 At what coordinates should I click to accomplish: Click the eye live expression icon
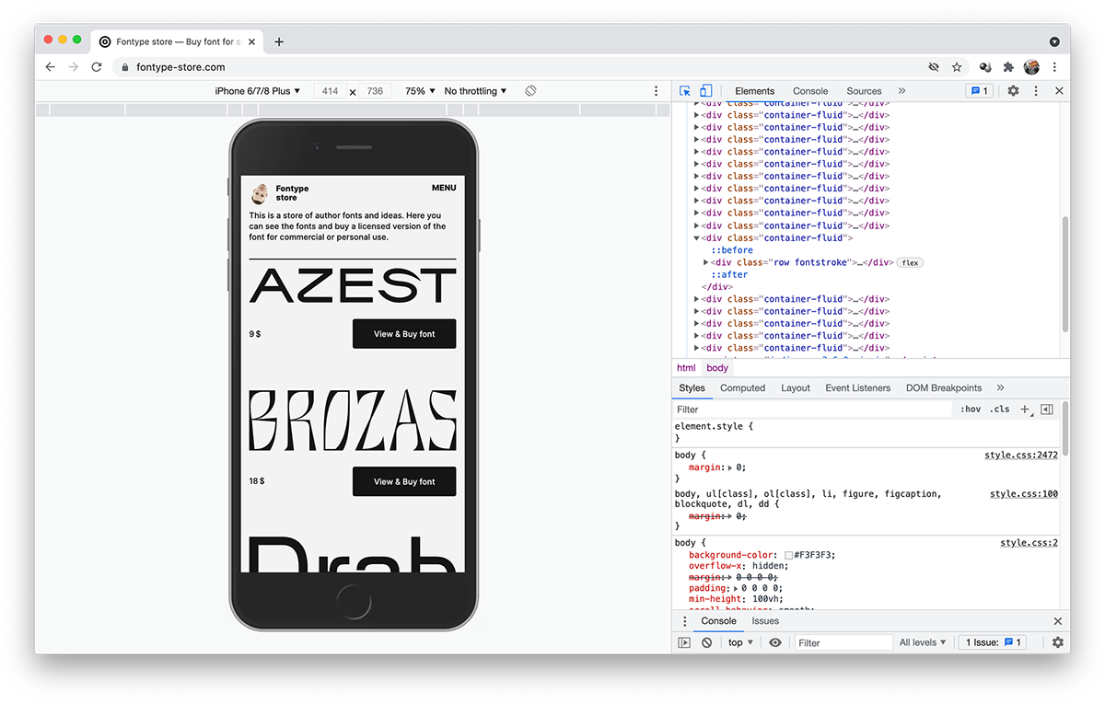[775, 642]
